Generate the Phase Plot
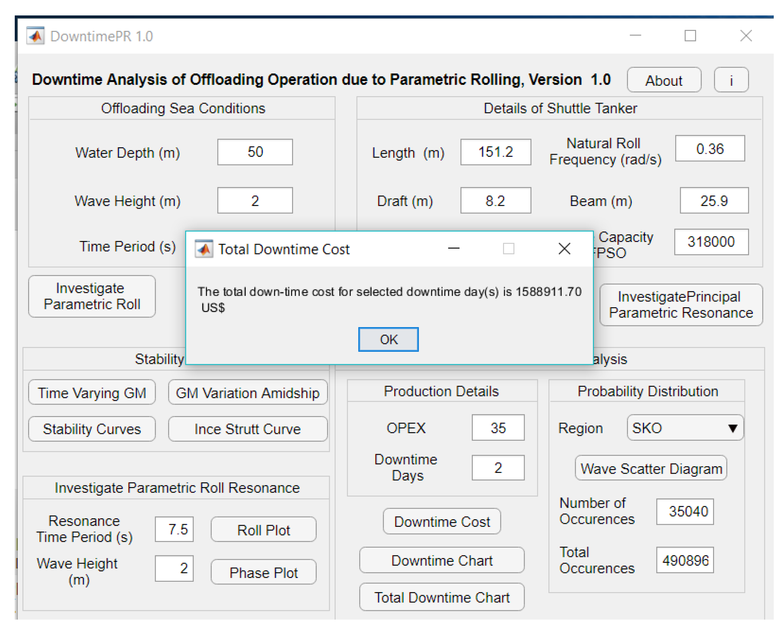Image resolution: width=783 pixels, height=636 pixels. [263, 573]
